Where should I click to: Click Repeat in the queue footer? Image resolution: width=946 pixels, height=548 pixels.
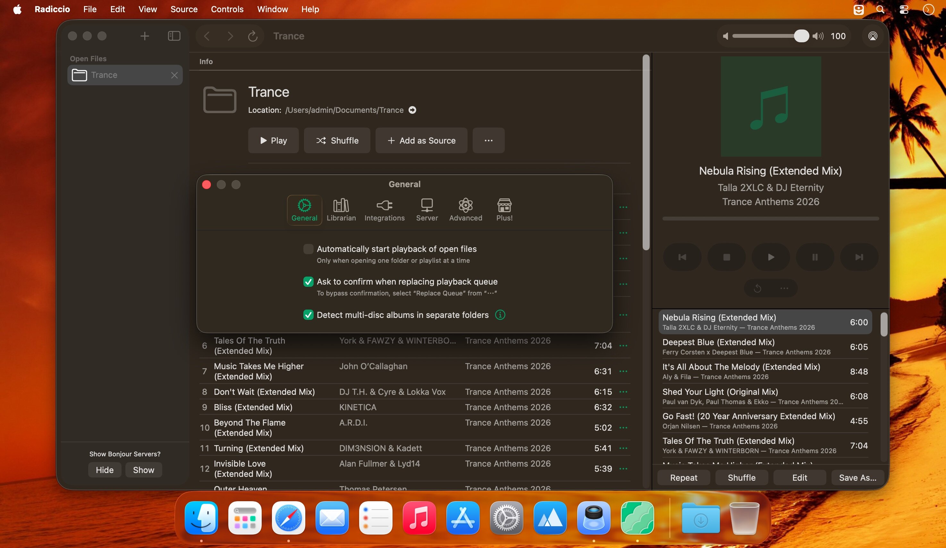point(684,477)
